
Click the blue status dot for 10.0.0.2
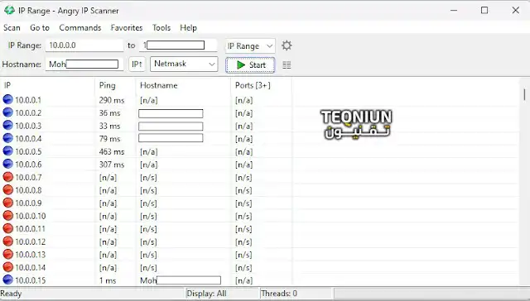(x=7, y=112)
